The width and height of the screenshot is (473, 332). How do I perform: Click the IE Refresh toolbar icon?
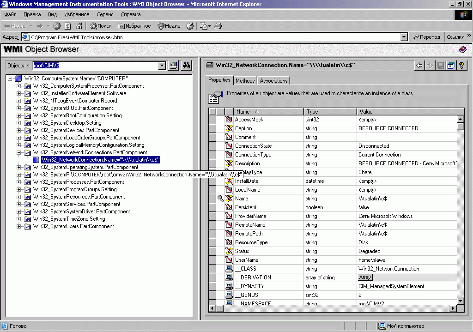tap(68, 26)
